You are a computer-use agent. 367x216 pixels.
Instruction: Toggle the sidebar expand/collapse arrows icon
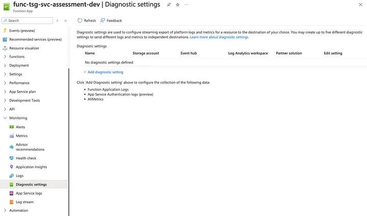pos(57,20)
